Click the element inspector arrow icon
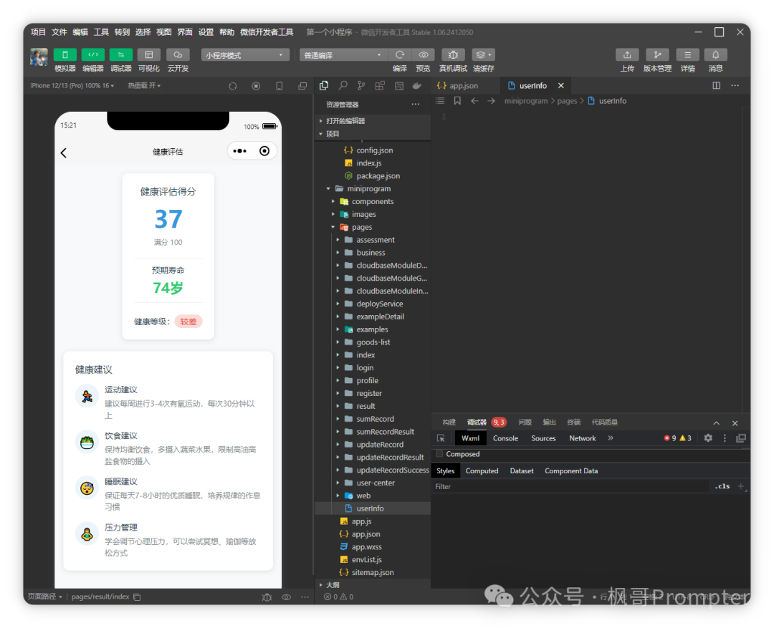The image size is (774, 628). coord(441,438)
